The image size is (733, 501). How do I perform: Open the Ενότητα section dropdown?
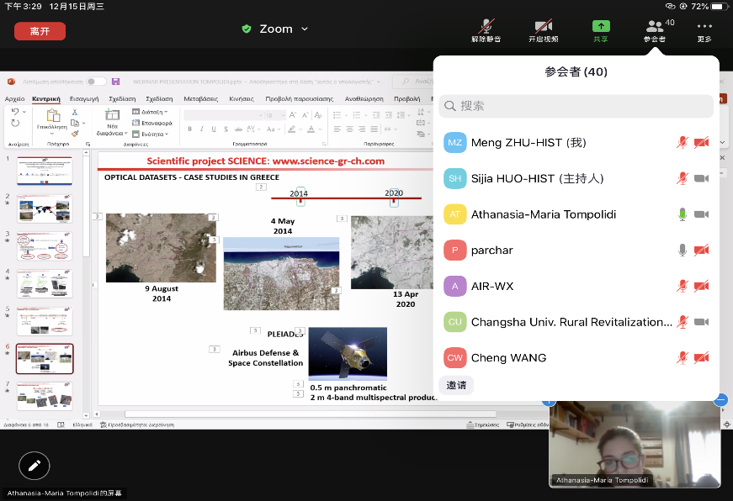(150, 134)
